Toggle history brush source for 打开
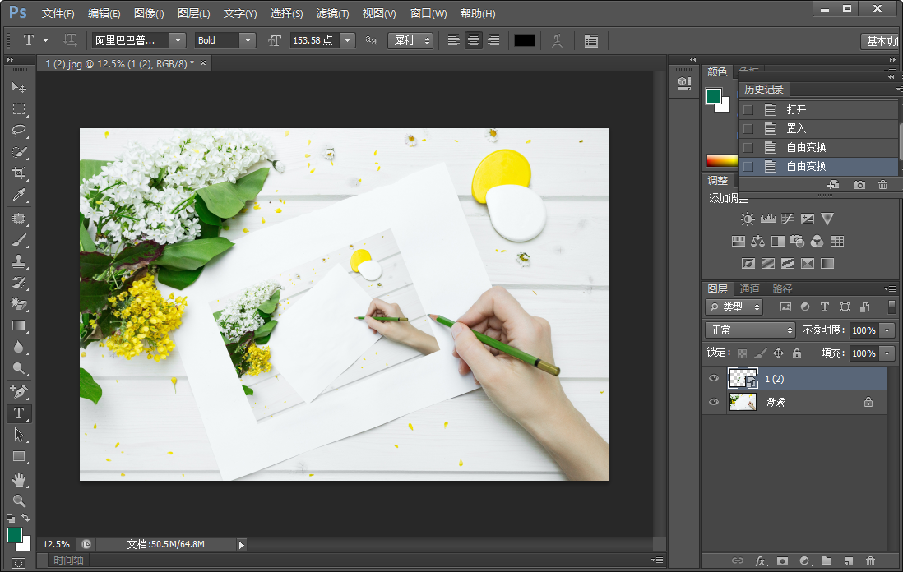Screen dimensions: 903x572 (x=748, y=109)
